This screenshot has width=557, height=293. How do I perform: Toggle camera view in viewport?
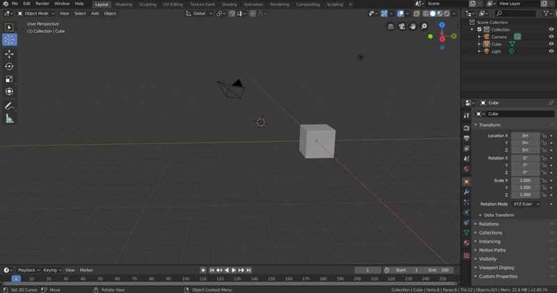tap(402, 26)
